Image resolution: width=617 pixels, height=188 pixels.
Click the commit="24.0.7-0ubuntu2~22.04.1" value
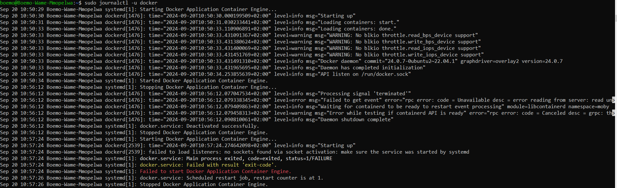(x=411, y=61)
